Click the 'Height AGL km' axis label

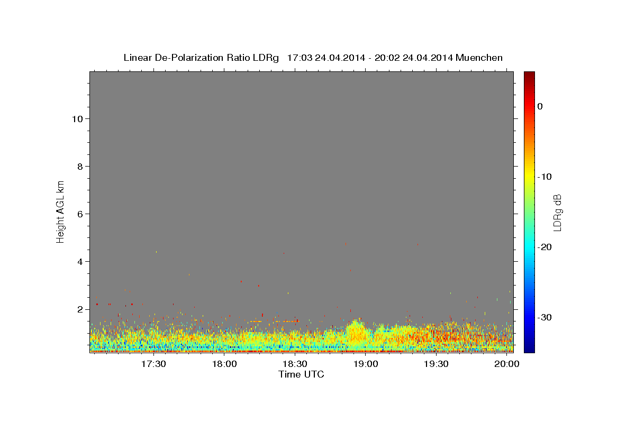(x=60, y=211)
